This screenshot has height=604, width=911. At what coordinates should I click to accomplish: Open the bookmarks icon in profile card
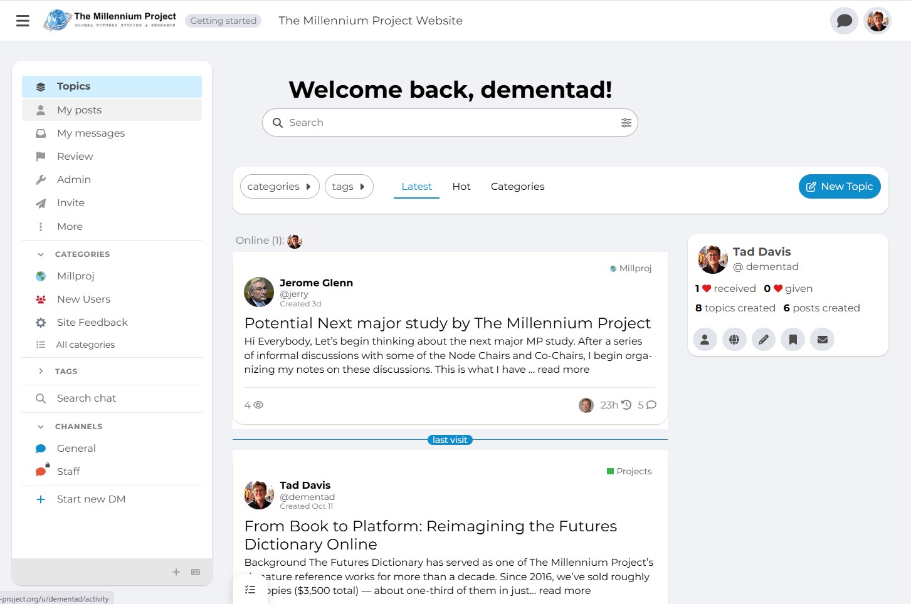click(x=793, y=340)
